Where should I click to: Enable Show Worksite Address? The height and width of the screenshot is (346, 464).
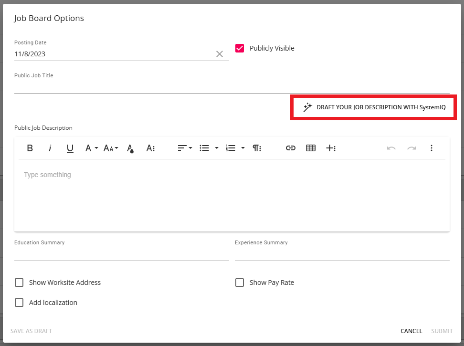click(19, 283)
